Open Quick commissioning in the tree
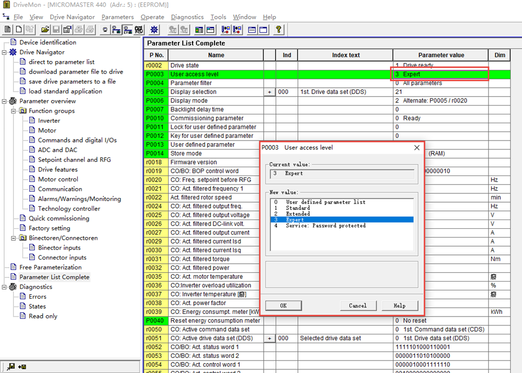This screenshot has width=522, height=373. tap(58, 218)
